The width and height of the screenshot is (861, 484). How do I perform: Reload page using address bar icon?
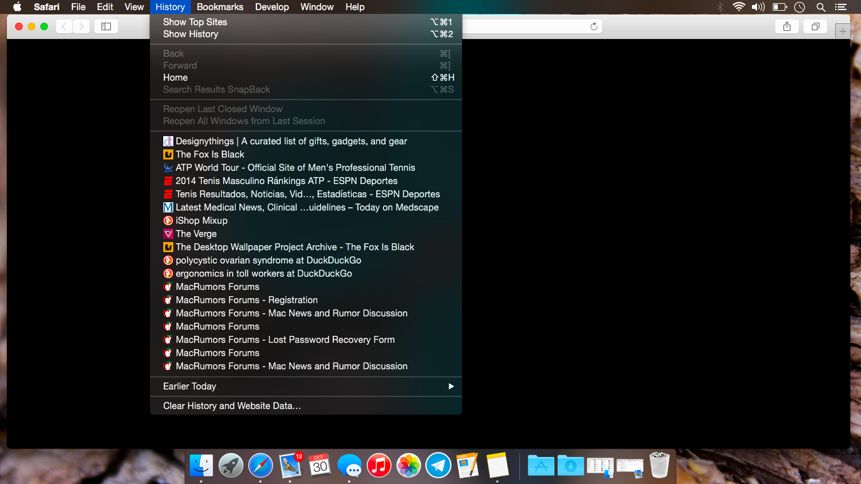coord(594,26)
